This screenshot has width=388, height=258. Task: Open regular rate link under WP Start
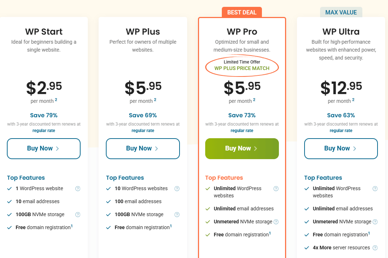[x=44, y=131]
